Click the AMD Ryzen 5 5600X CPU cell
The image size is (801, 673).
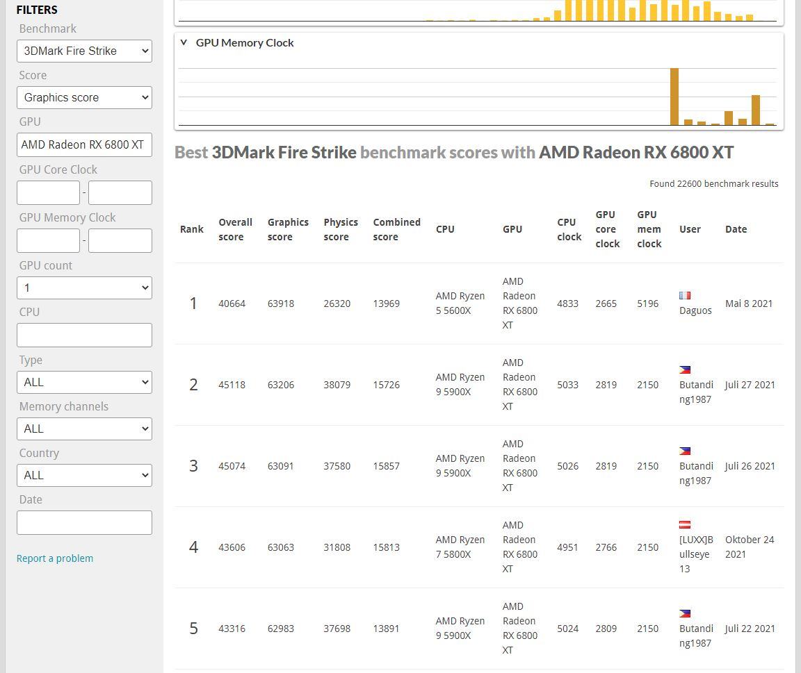(460, 303)
